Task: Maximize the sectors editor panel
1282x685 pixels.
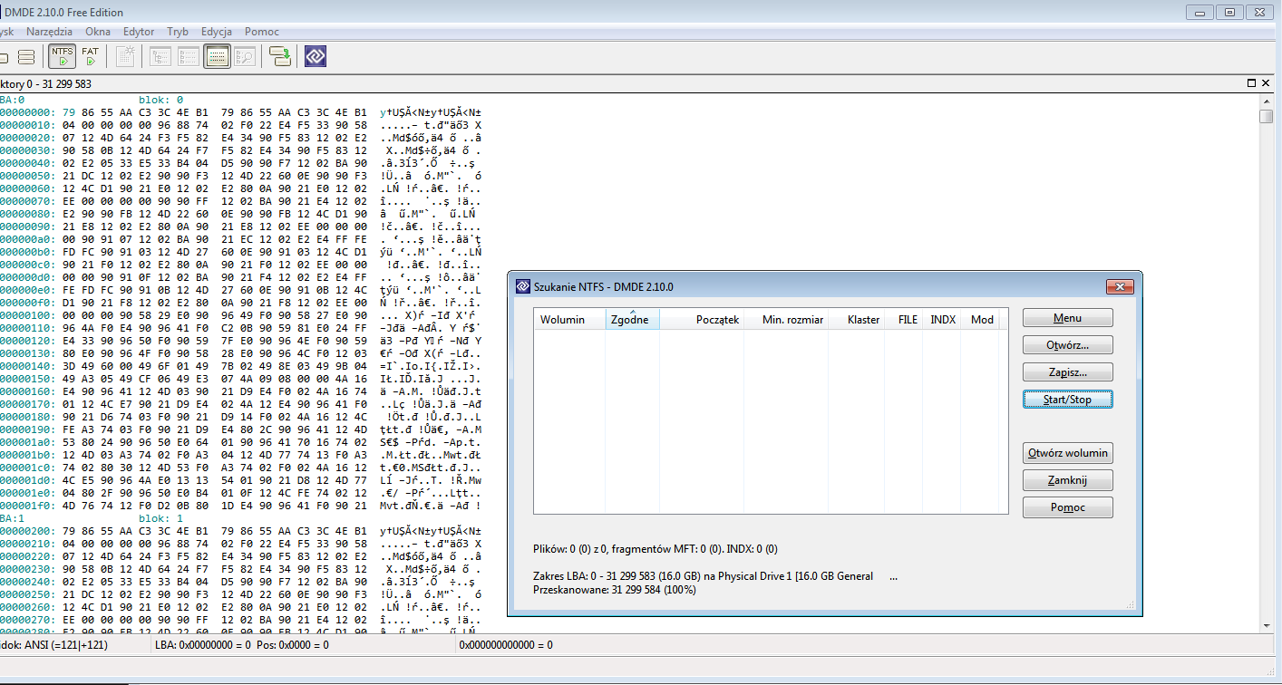Action: tap(1249, 83)
